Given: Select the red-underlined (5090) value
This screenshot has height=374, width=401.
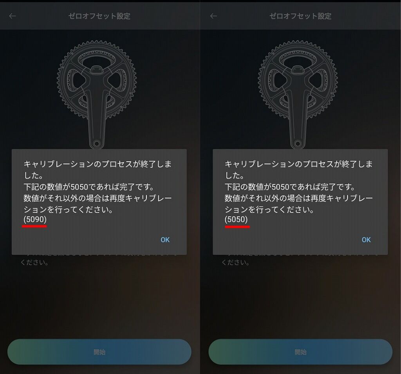Looking at the screenshot, I should (x=35, y=219).
